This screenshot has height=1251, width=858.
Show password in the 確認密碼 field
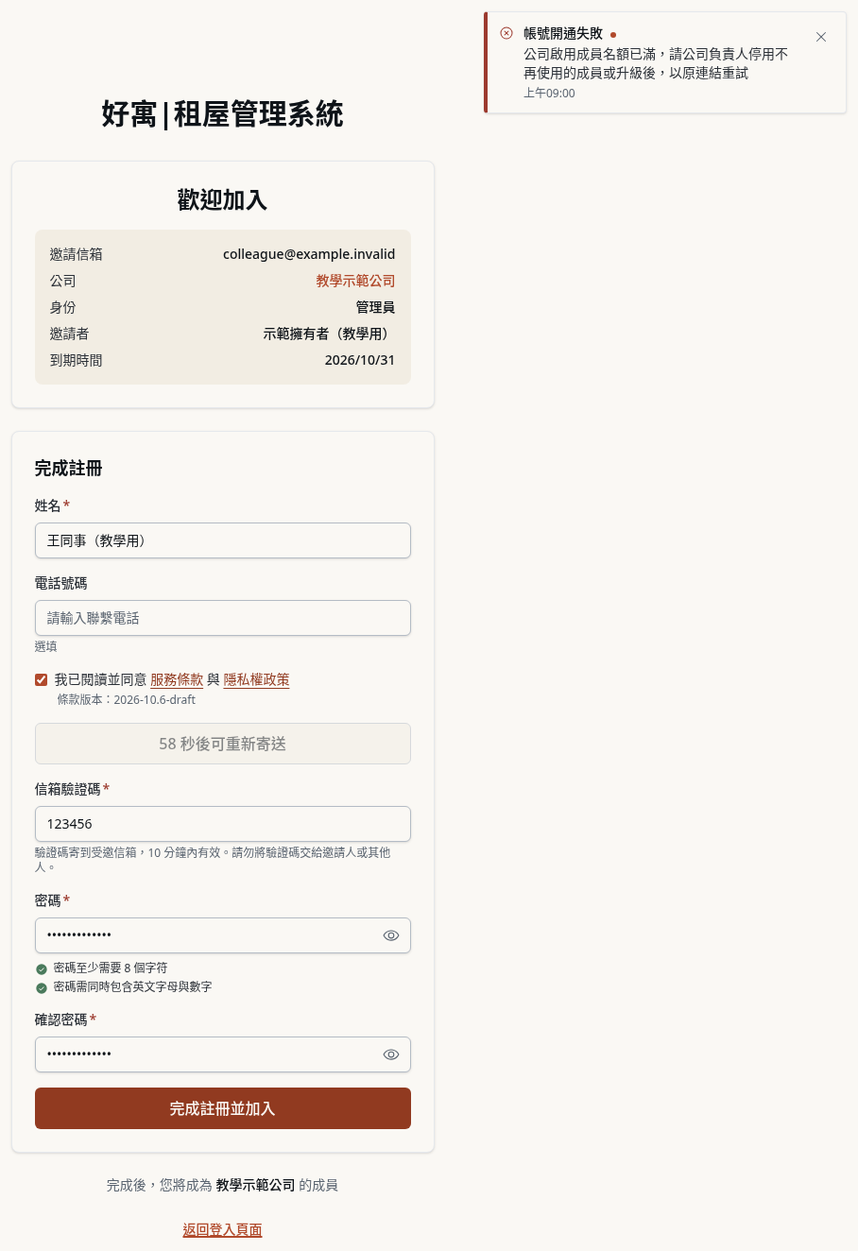coord(391,1054)
